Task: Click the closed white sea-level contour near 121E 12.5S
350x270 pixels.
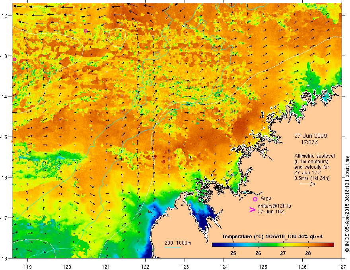Action: pos(117,38)
